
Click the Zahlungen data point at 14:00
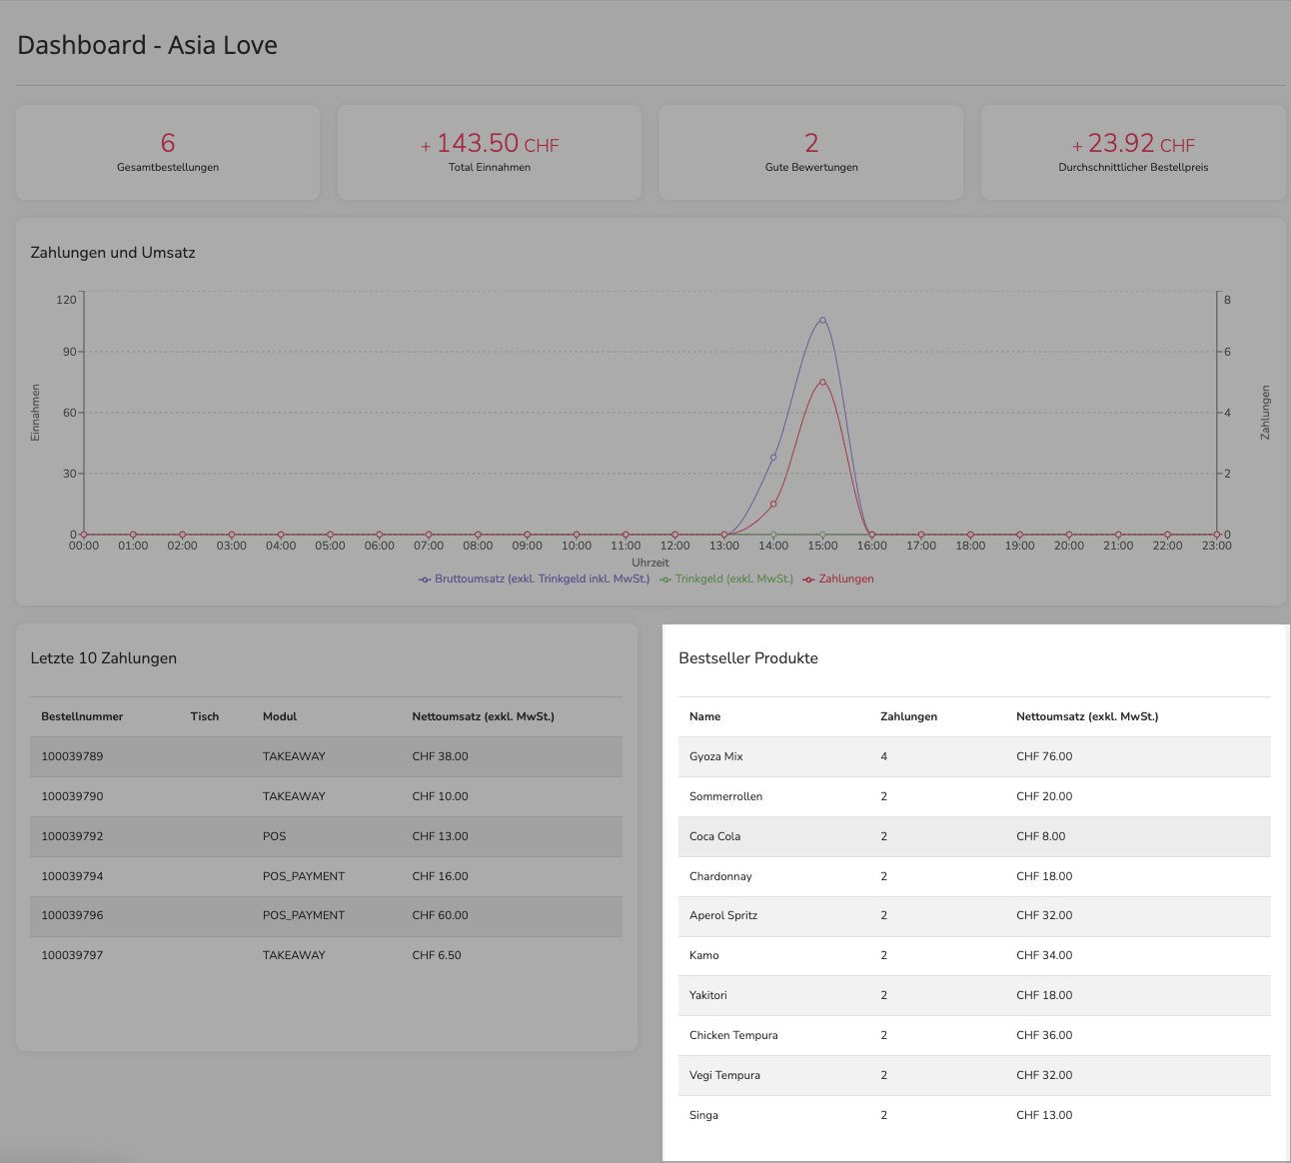pyautogui.click(x=773, y=504)
